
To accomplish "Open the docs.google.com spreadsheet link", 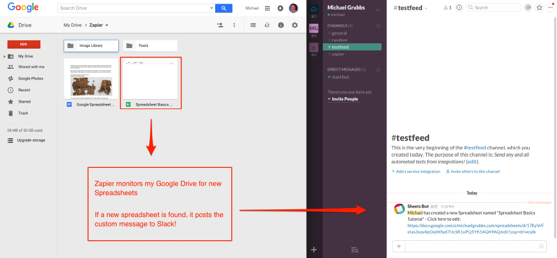I will 476,228.
